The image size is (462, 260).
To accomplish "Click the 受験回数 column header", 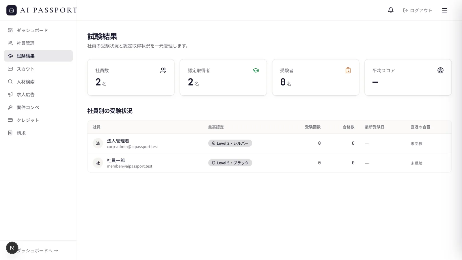I will coord(313,127).
